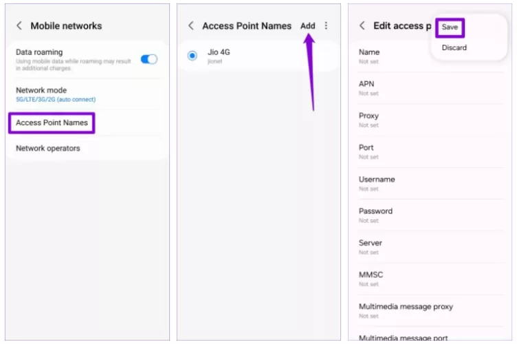517x344 pixels.
Task: Choose Discard in the popup menu
Action: 454,47
